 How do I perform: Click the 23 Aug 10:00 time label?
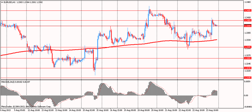pos(212,110)
